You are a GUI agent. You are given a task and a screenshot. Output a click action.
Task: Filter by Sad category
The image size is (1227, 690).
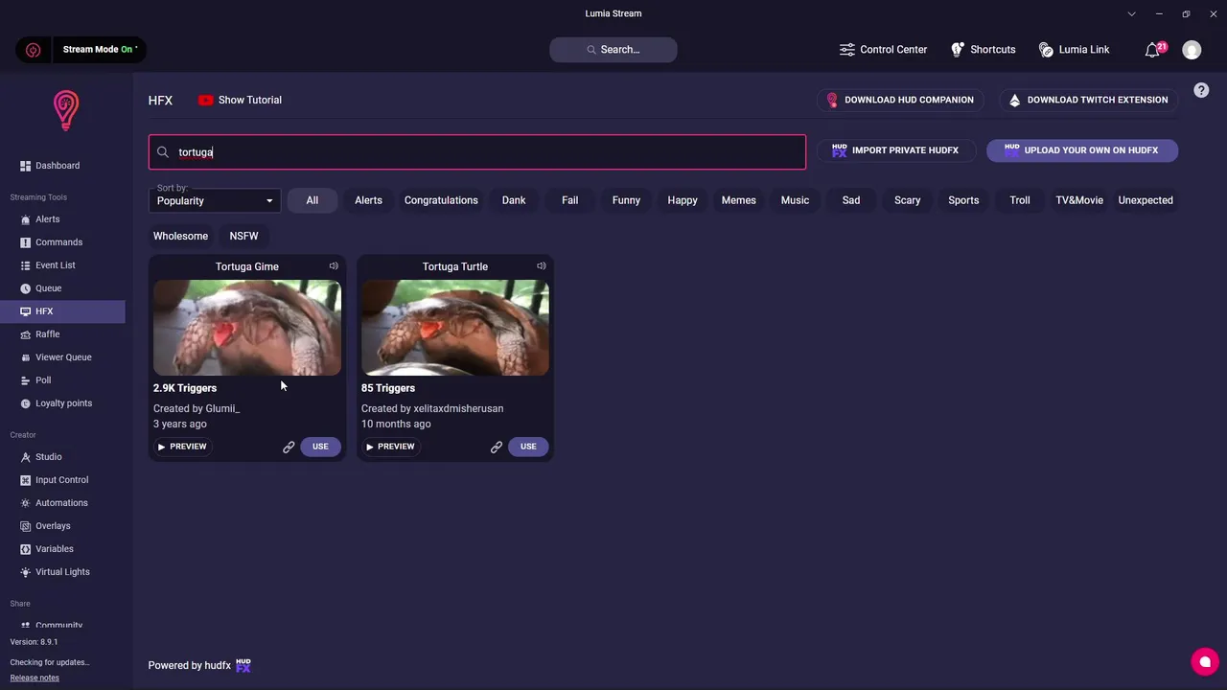[851, 200]
